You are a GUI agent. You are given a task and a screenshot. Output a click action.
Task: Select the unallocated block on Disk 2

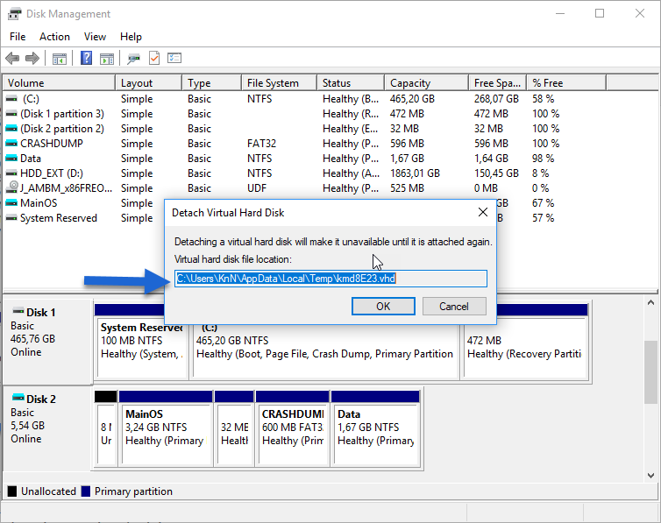(x=106, y=428)
